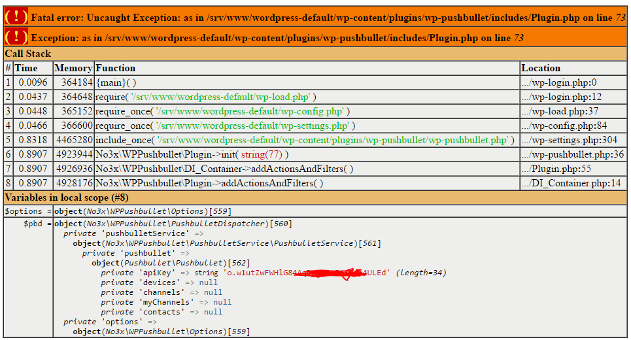Viewport: 631px width, 340px height.
Task: Click the $pbd variable name
Action: [x=33, y=224]
